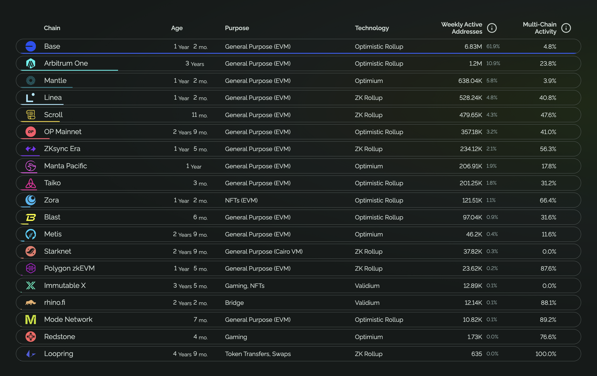
Task: Open the Base chain name
Action: 52,46
